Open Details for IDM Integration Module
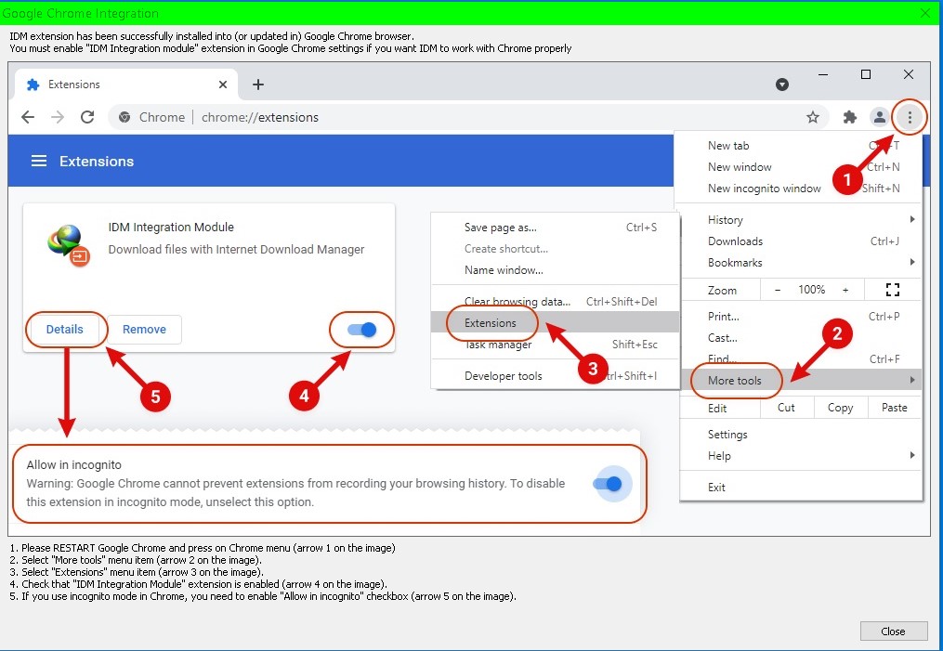This screenshot has width=943, height=651. (65, 330)
